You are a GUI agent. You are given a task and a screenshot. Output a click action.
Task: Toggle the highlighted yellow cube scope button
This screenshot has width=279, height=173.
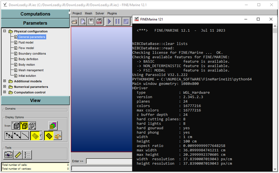(x=24, y=126)
